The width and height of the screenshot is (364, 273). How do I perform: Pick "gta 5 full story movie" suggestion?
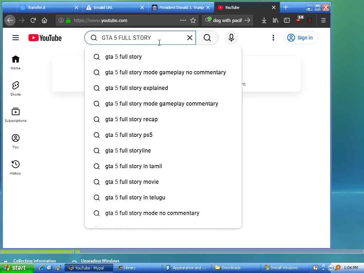click(163, 182)
